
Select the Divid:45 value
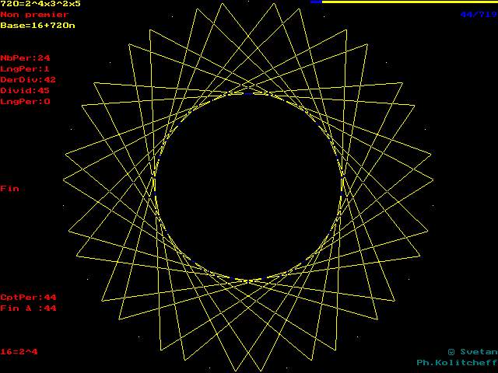(25, 90)
